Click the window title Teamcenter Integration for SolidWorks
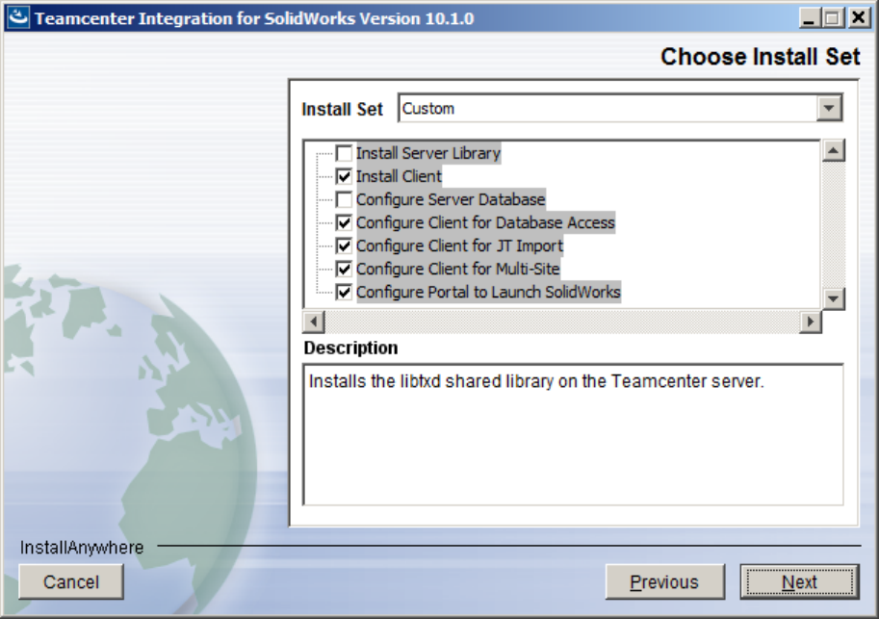This screenshot has height=619, width=879. [254, 18]
